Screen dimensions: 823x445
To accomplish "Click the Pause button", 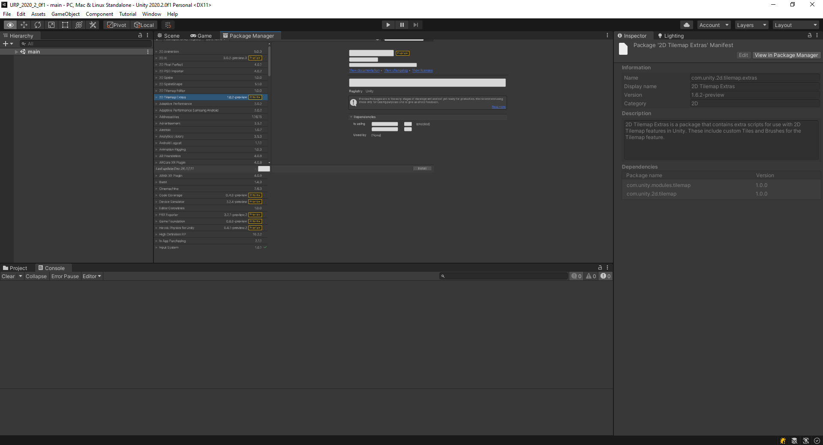I will (x=402, y=25).
